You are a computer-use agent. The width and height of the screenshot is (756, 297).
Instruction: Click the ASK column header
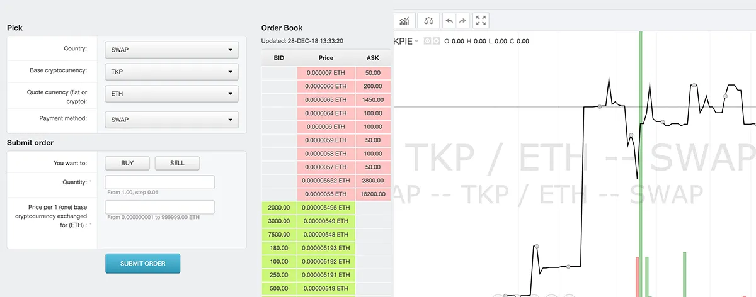pos(373,58)
